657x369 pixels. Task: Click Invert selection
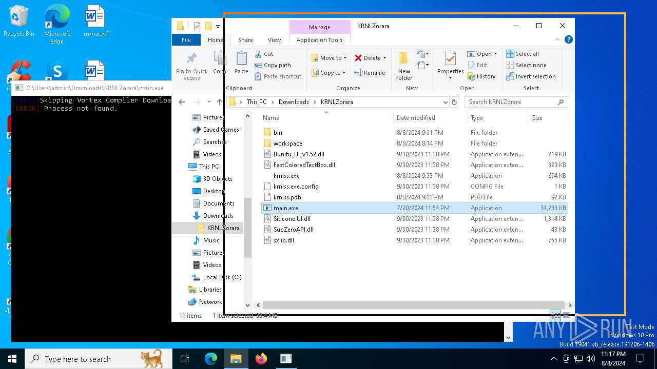[531, 76]
